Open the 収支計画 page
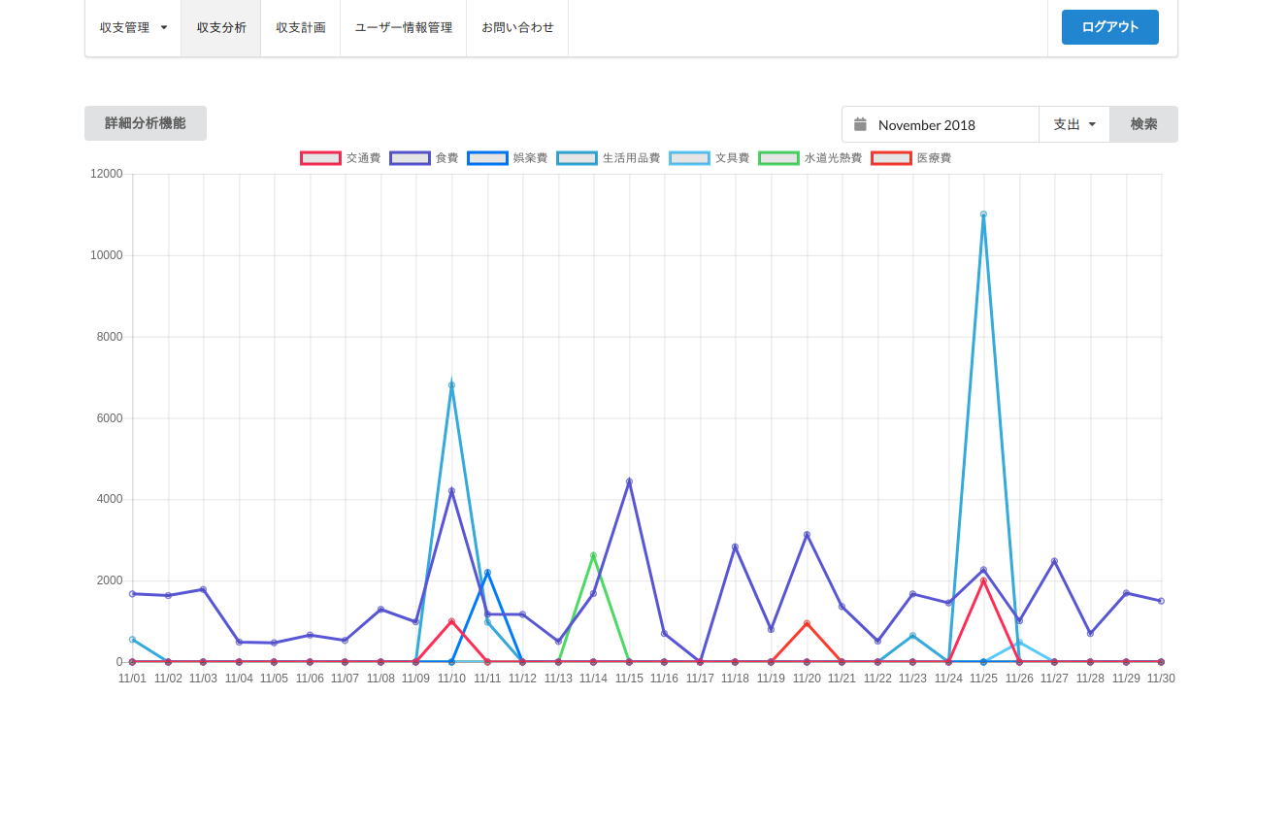Screen dimensions: 1288x828 (301, 28)
